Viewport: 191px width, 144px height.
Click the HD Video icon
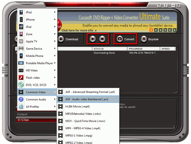[x=21, y=70]
